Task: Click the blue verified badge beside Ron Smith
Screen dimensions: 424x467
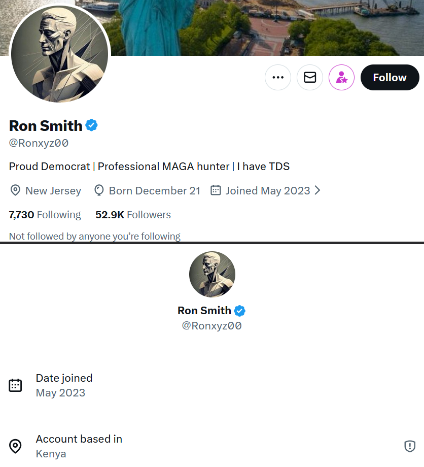Action: (91, 125)
